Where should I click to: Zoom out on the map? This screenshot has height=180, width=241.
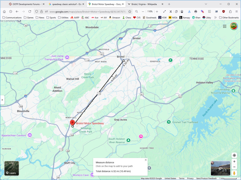pyautogui.click(x=234, y=167)
